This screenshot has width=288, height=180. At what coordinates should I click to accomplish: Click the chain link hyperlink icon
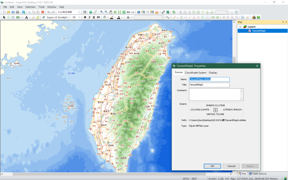point(163,12)
